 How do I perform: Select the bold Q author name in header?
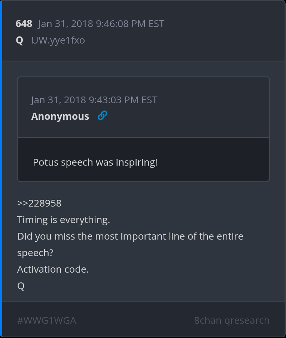[19, 40]
